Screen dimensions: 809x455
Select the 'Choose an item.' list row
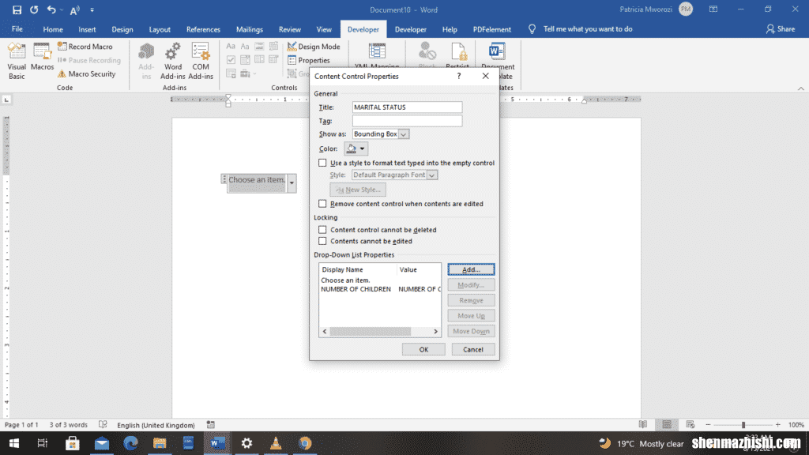point(380,280)
